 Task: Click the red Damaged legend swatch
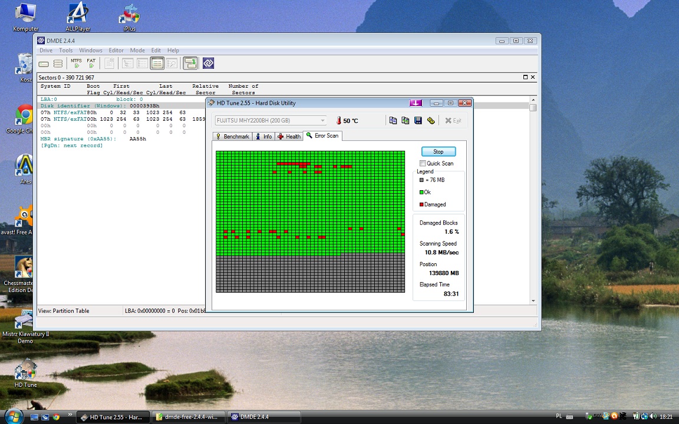click(421, 204)
